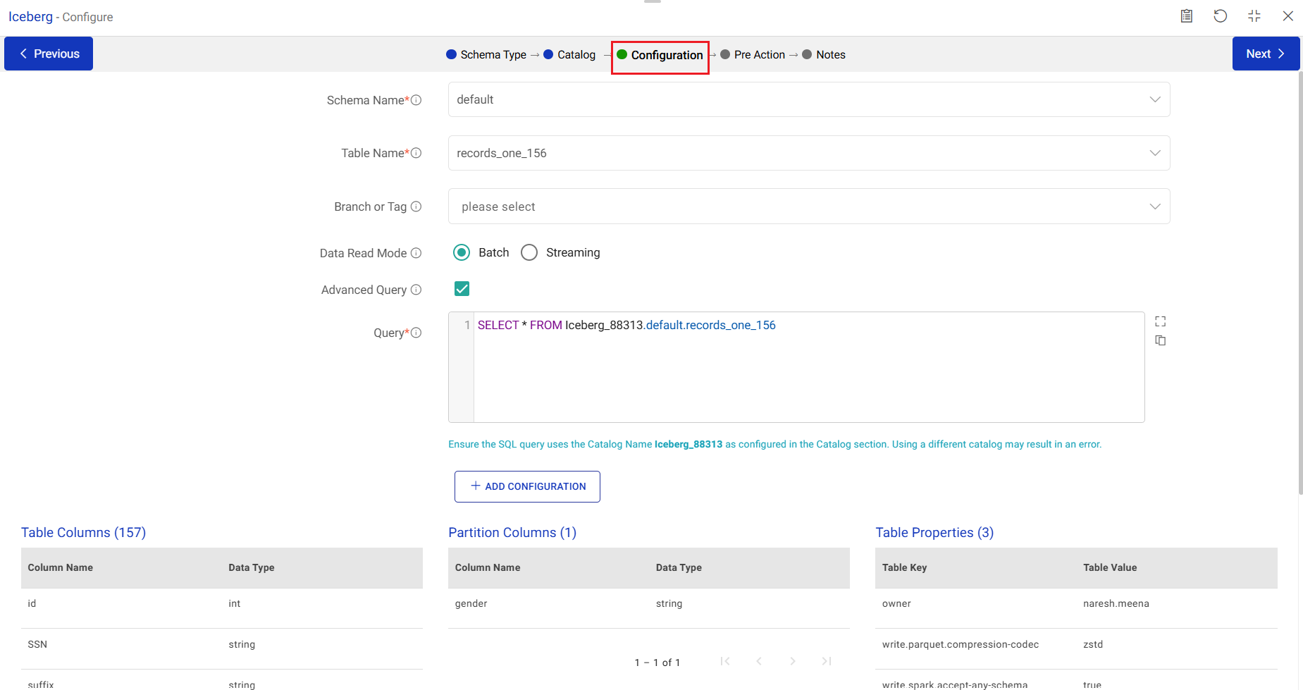Image resolution: width=1303 pixels, height=690 pixels.
Task: Copy the query using the copy icon
Action: pyautogui.click(x=1161, y=340)
